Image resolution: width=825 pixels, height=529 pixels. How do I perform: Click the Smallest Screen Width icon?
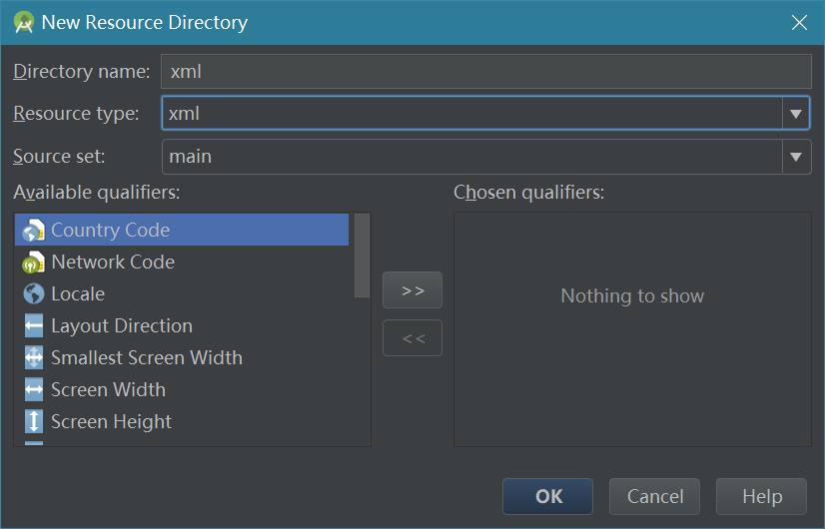(x=34, y=358)
